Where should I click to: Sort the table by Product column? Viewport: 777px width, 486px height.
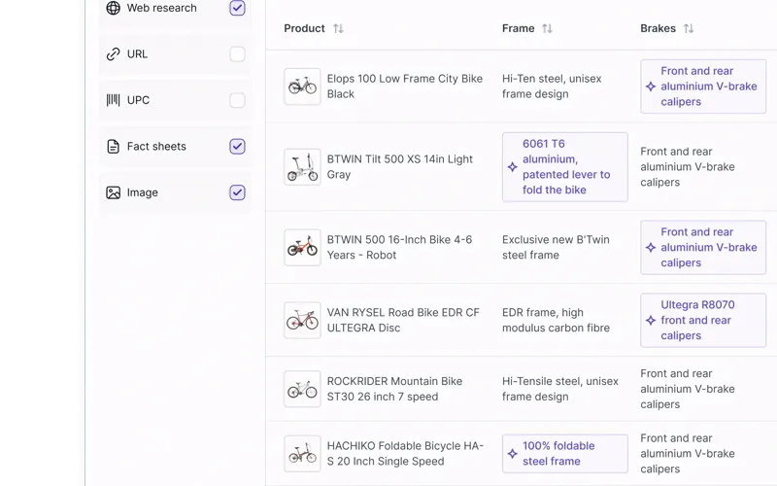338,28
